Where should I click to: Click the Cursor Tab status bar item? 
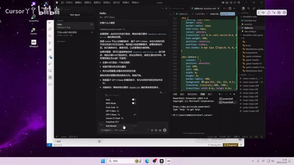pyautogui.click(x=212, y=137)
